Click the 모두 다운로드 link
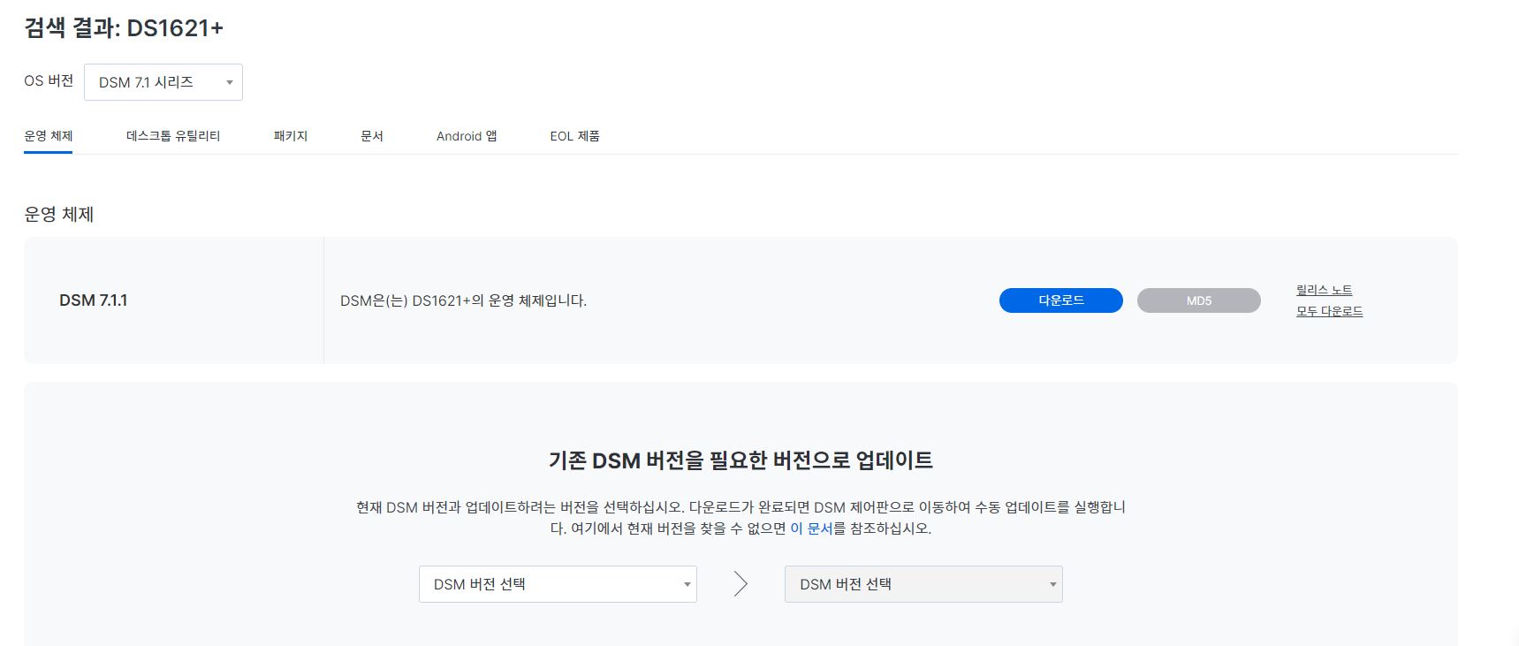This screenshot has width=1519, height=646. point(1329,311)
